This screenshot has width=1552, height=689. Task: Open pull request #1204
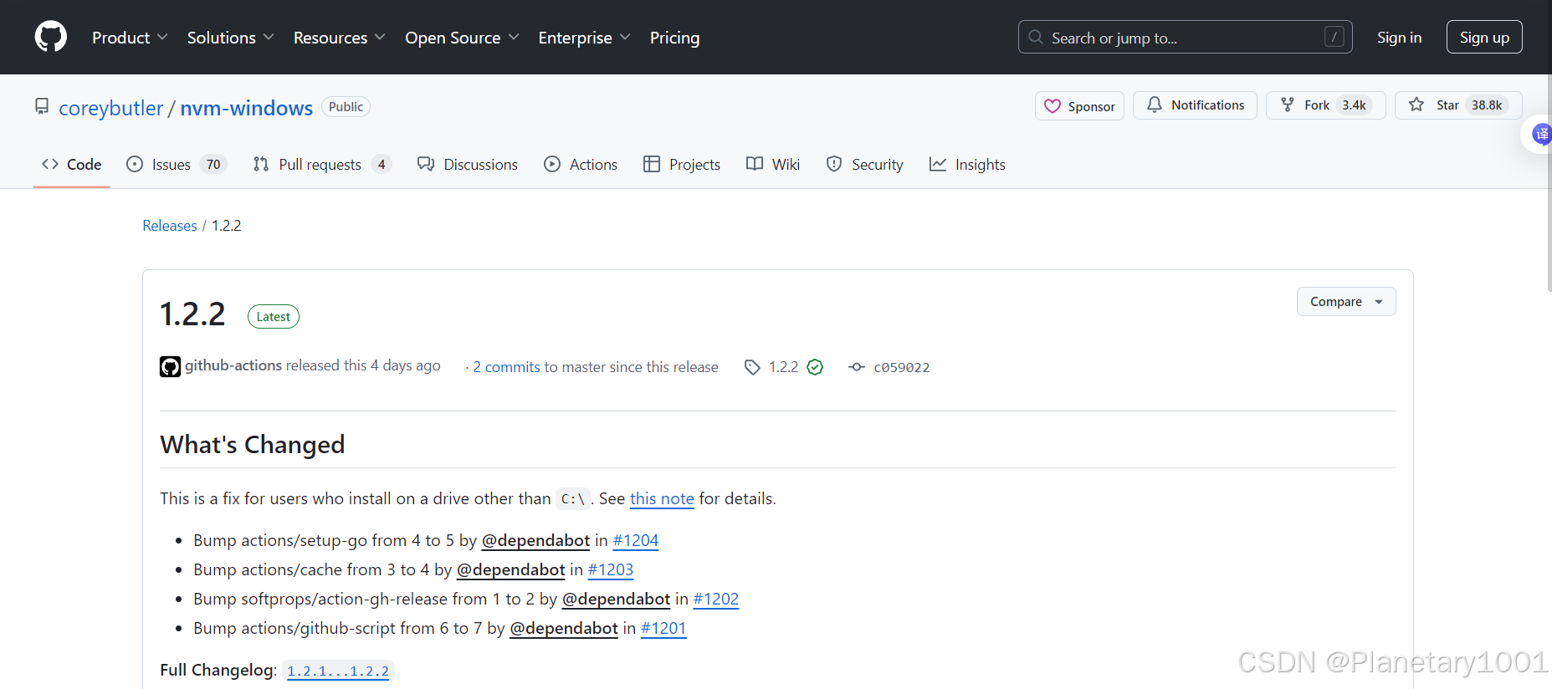pos(636,540)
